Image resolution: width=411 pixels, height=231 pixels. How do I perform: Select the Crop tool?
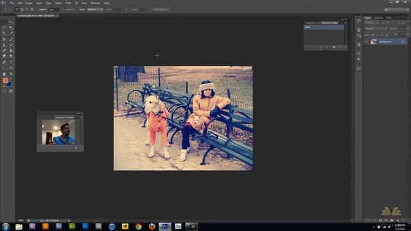tap(4, 33)
